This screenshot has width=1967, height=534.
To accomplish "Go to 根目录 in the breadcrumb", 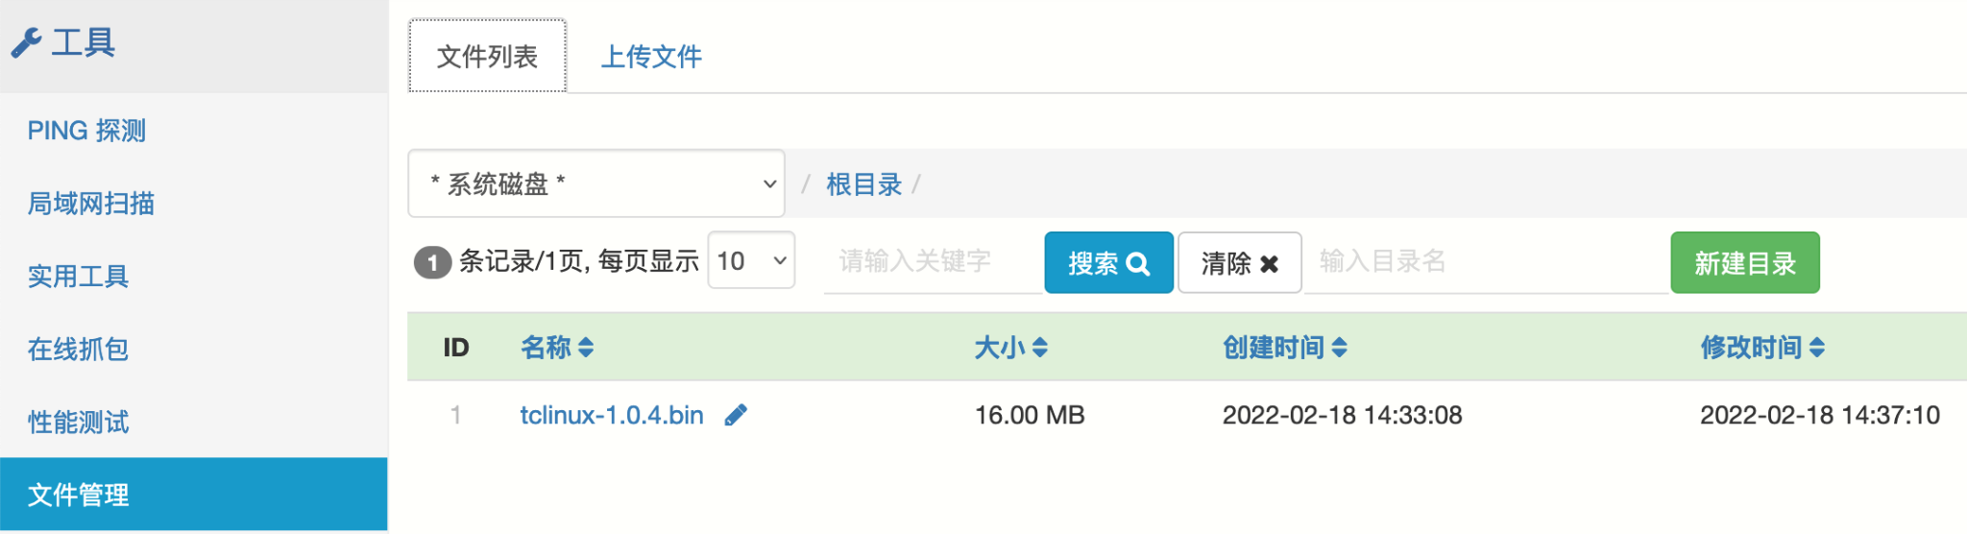I will point(864,184).
